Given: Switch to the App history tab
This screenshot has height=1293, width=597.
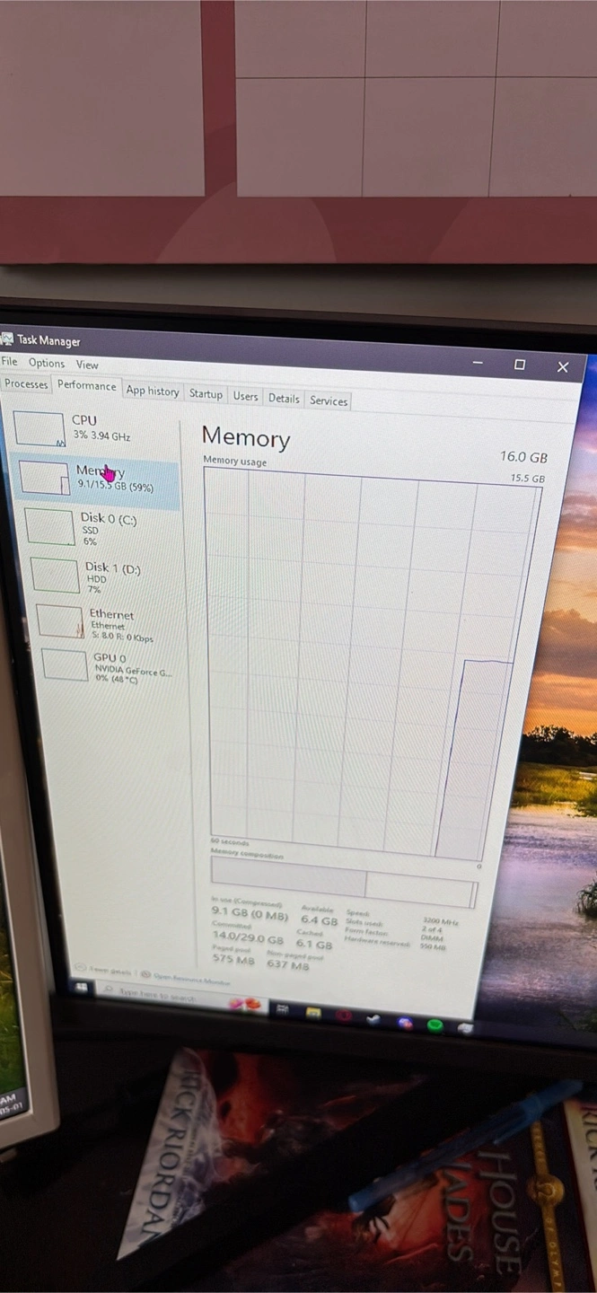Looking at the screenshot, I should (153, 391).
